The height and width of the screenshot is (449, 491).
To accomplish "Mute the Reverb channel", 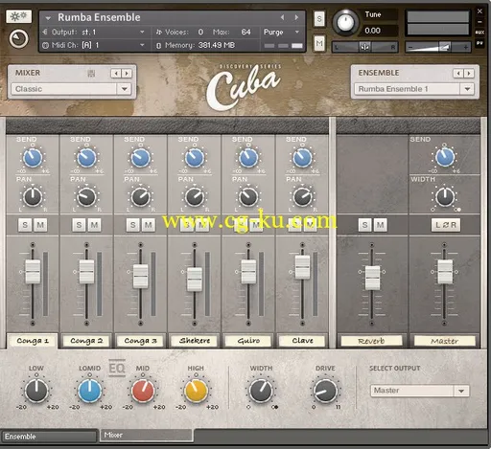I will [380, 225].
